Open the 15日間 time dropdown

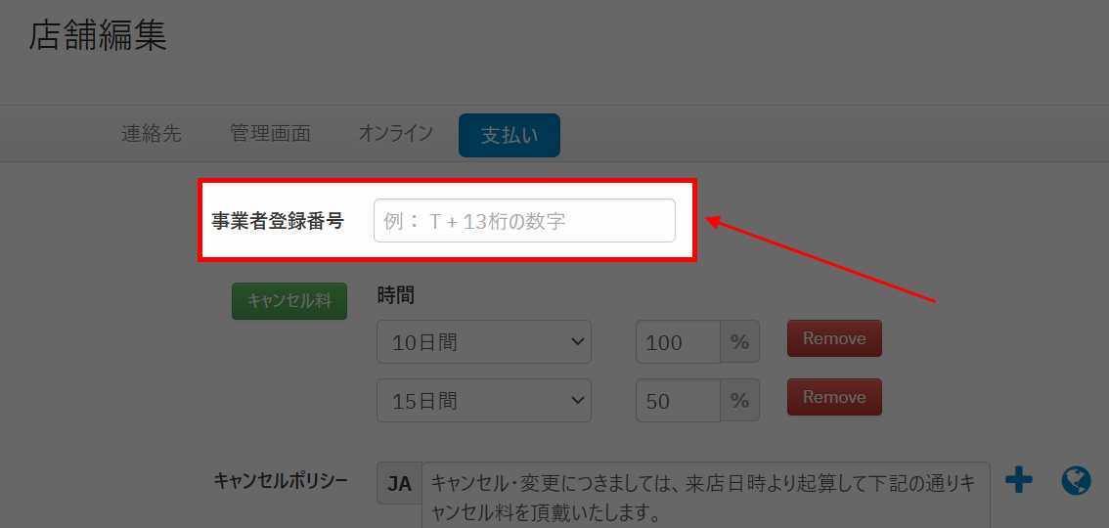click(483, 401)
